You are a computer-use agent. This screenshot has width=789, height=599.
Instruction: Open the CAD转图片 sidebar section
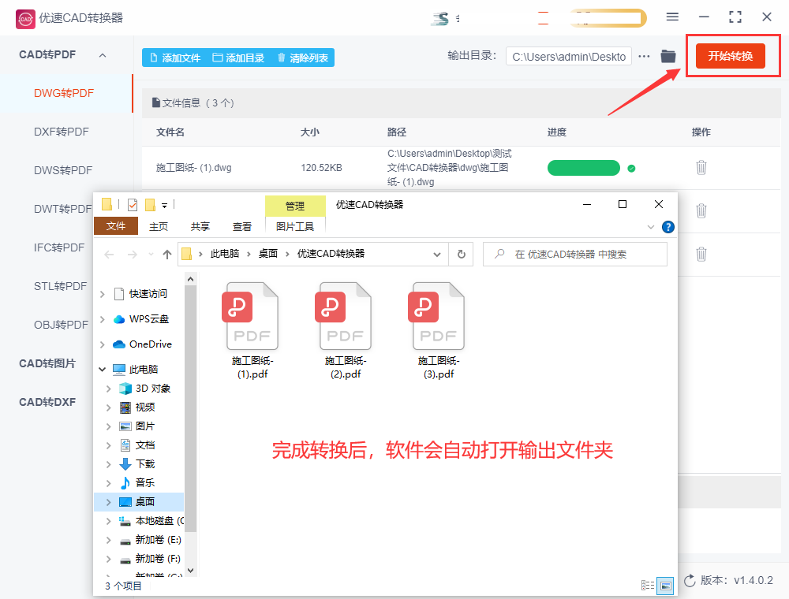click(47, 363)
